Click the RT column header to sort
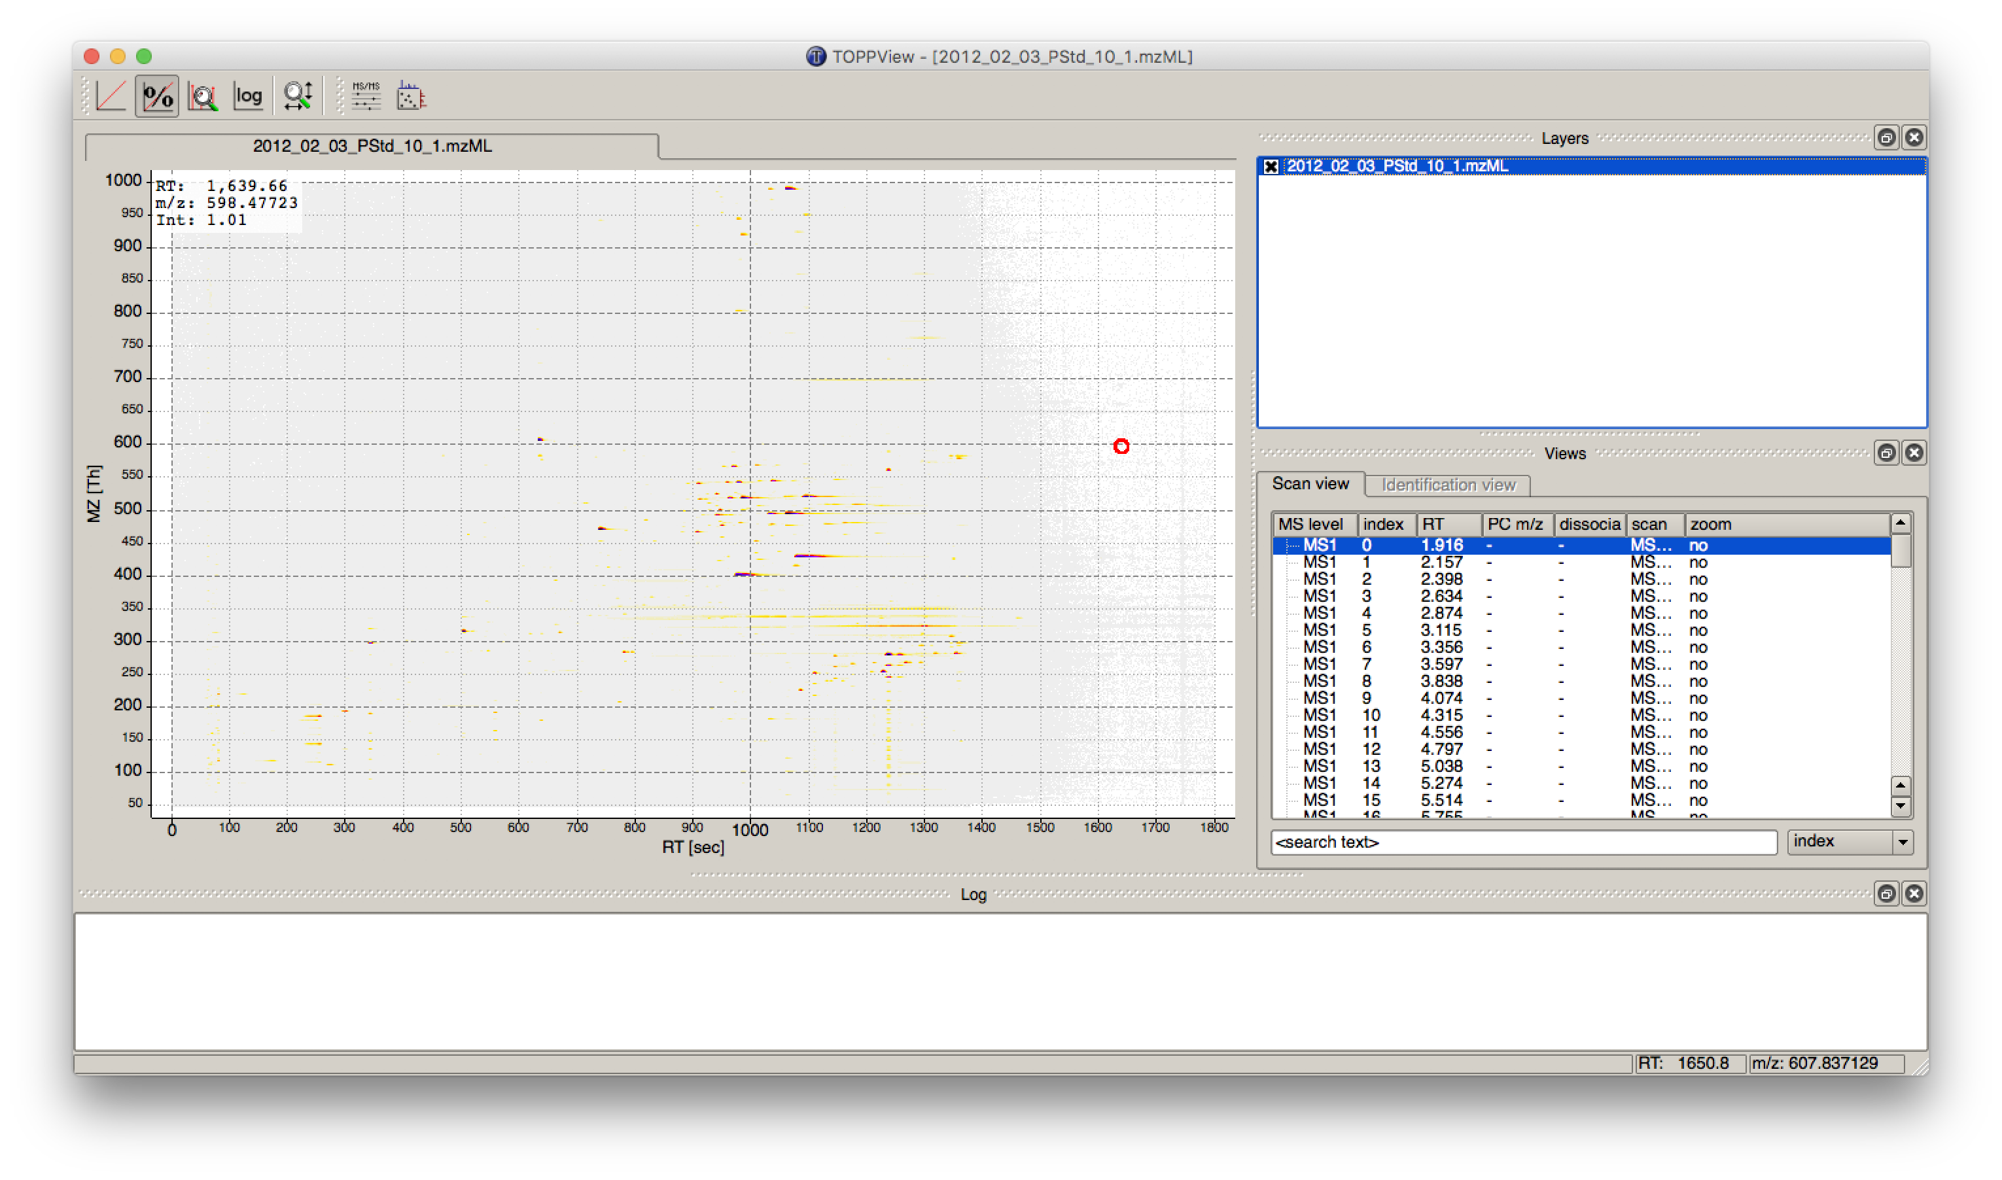This screenshot has height=1180, width=2002. [1449, 524]
